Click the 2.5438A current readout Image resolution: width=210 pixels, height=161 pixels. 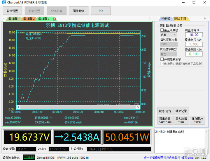point(77,137)
